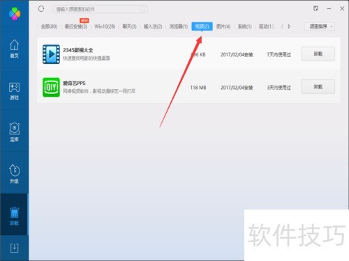This screenshot has height=261, width=349.
Task: Click the 7天内使用过 usage text
Action: [x=279, y=55]
